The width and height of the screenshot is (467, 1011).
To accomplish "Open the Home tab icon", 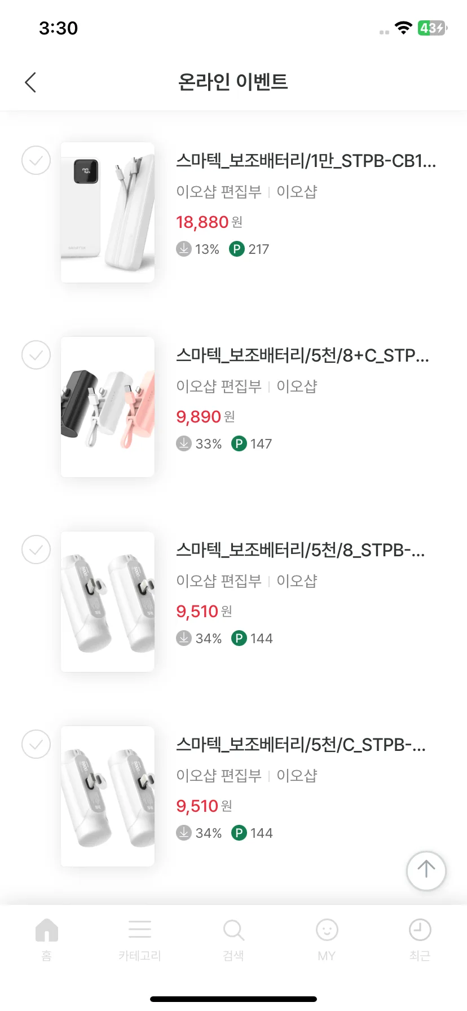I will pyautogui.click(x=47, y=930).
